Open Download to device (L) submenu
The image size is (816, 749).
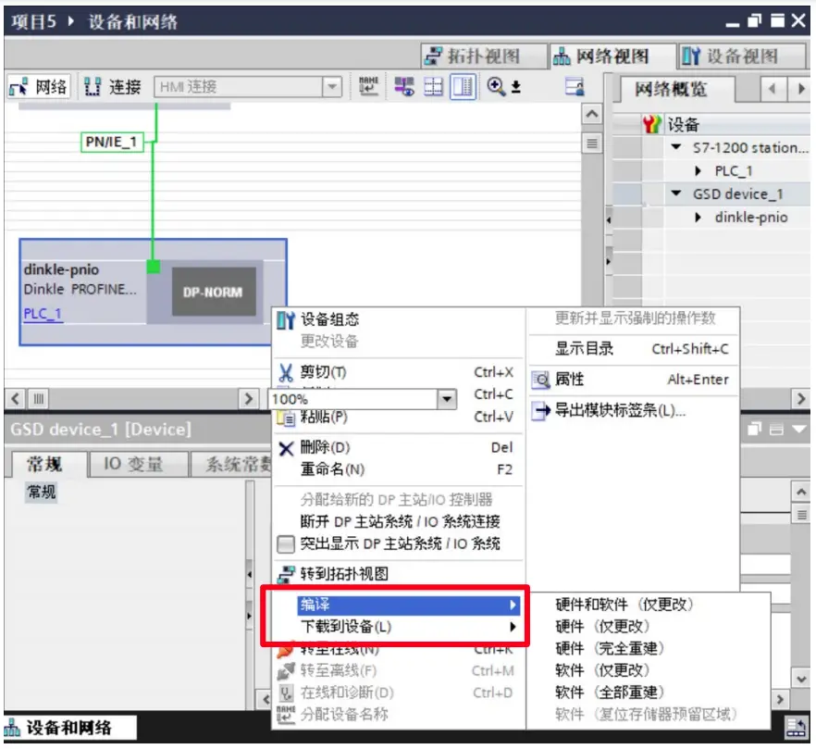point(408,627)
